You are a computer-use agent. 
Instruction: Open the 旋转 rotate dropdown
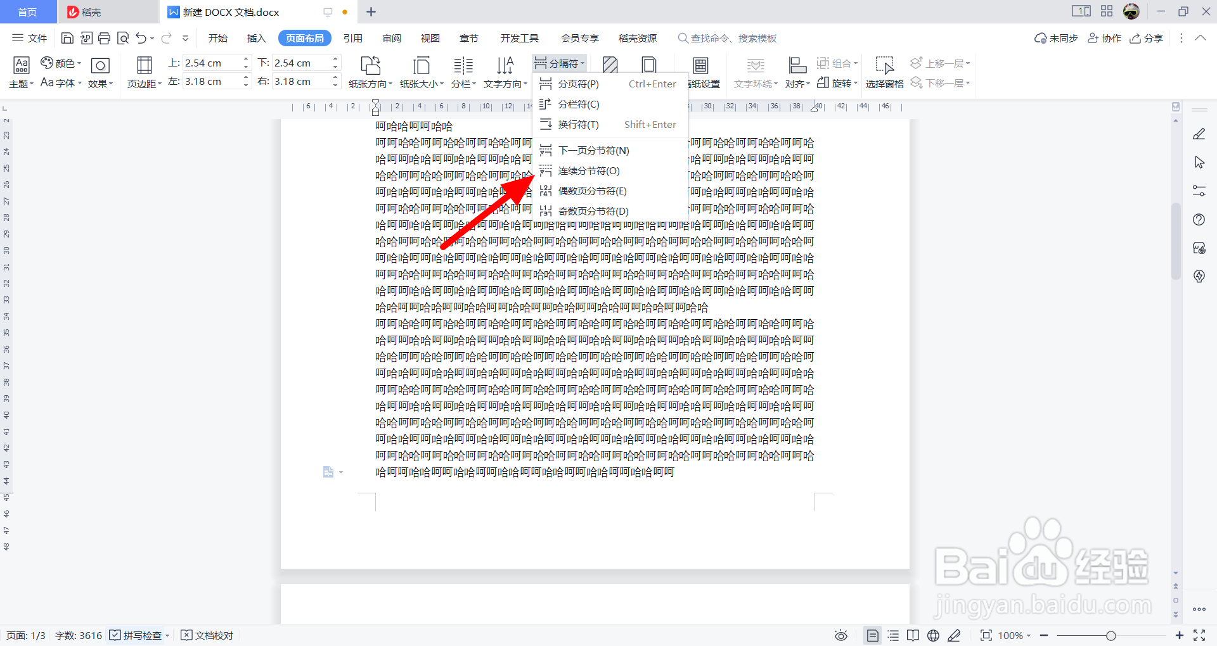838,83
